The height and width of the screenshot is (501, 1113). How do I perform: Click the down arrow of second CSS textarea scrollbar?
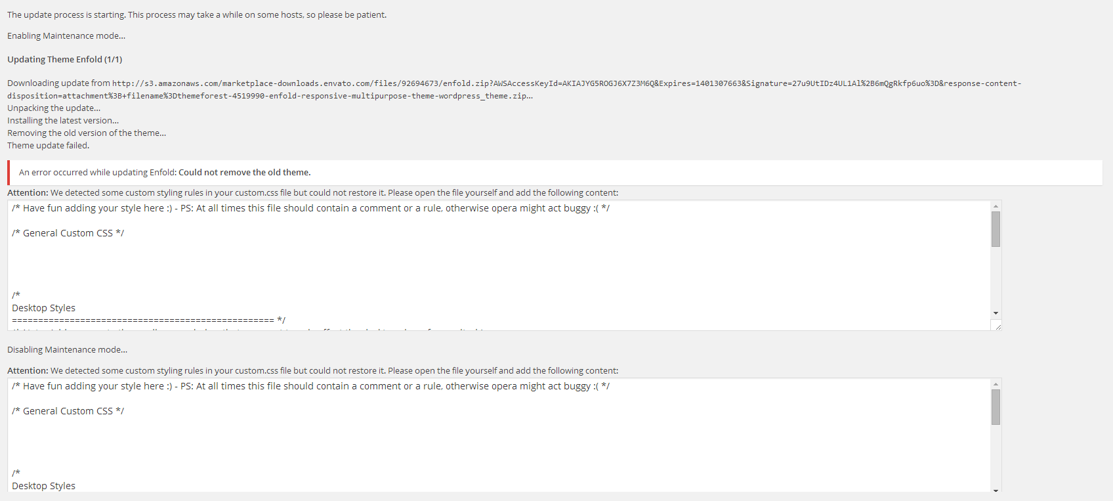pos(996,490)
